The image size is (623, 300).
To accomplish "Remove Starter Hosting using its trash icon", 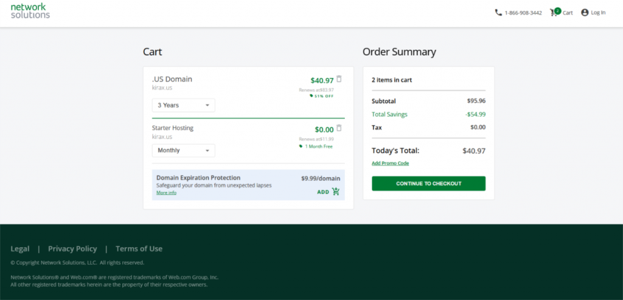I will (339, 128).
